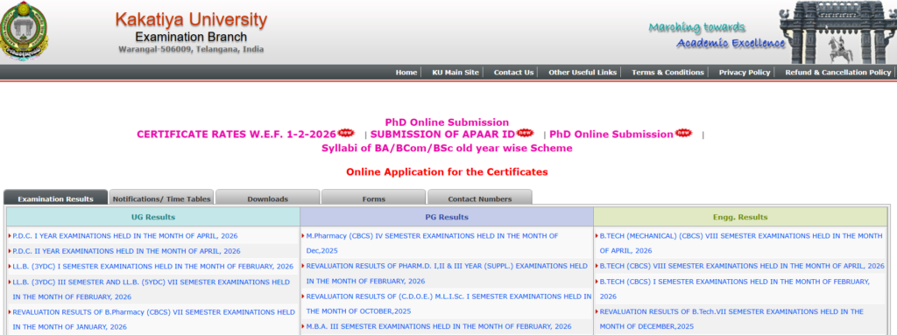
Task: Open Online Application for the Certificates
Action: tap(447, 172)
